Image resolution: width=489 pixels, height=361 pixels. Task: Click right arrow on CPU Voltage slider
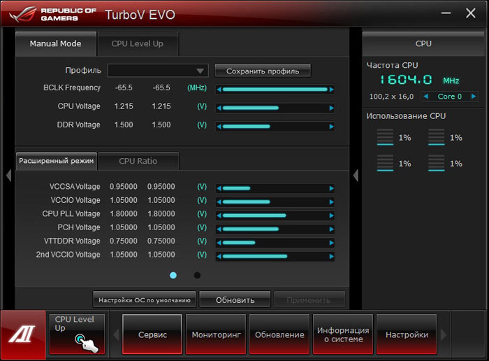pos(331,108)
